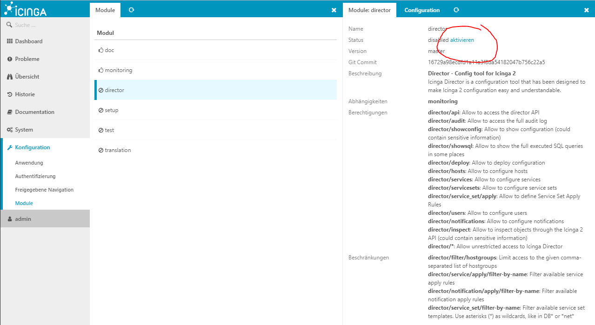Switch to the Configuration tab
This screenshot has height=325, width=595.
coord(421,10)
